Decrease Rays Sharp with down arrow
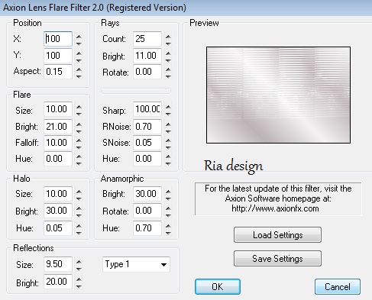 pos(168,115)
